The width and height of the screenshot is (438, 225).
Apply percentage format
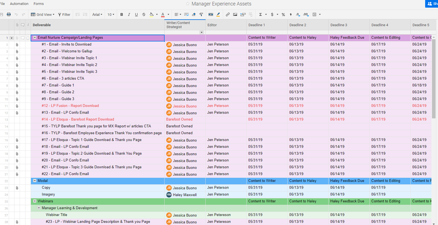point(283,14)
